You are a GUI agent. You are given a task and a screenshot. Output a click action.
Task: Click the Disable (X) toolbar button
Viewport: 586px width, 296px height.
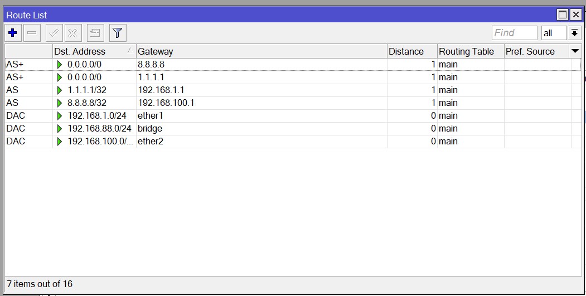pyautogui.click(x=72, y=33)
